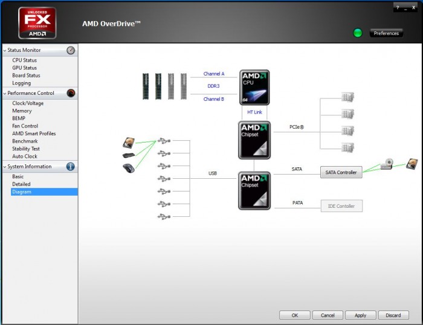Open Basic system information
This screenshot has width=423, height=325.
point(18,176)
